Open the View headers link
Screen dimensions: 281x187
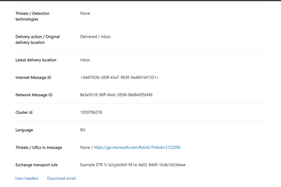27,178
